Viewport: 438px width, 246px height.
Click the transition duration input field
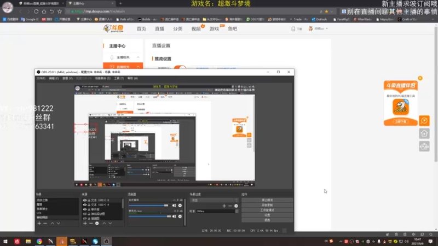click(215, 211)
